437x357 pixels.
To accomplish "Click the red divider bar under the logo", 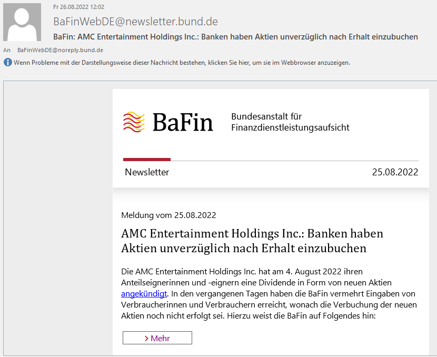I will (x=146, y=158).
